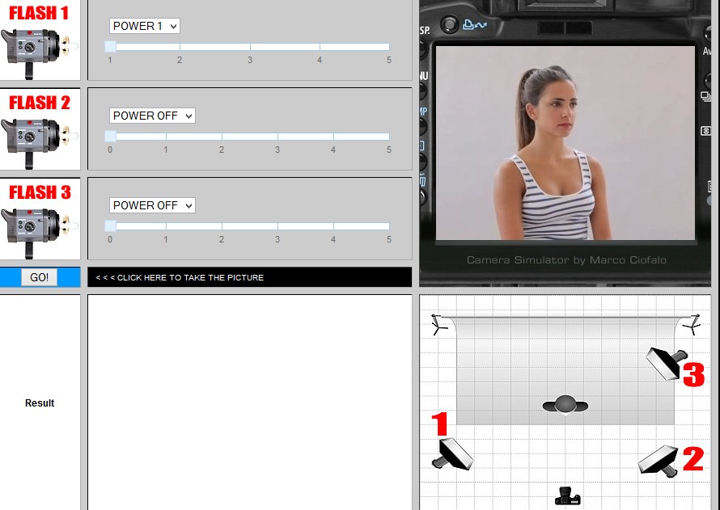720x510 pixels.
Task: Click the model's top-view icon on the backdrop
Action: [x=565, y=405]
